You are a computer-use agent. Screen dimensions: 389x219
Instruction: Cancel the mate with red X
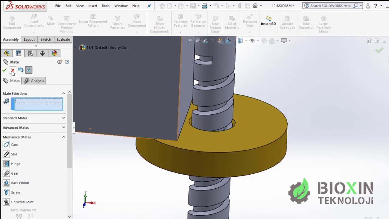coord(12,70)
